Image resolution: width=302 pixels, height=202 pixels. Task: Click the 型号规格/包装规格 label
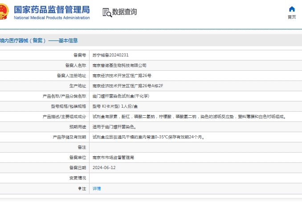69,106
